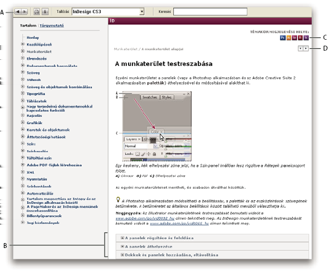
Task: Open the Honlap entry in contents
Action: point(33,38)
